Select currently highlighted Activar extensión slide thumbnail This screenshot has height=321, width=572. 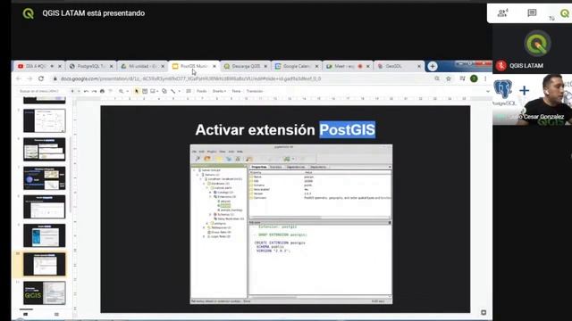coord(45,264)
